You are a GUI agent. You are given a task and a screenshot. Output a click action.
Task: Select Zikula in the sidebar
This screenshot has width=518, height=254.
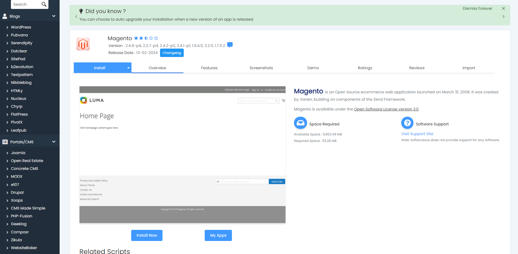(x=16, y=240)
